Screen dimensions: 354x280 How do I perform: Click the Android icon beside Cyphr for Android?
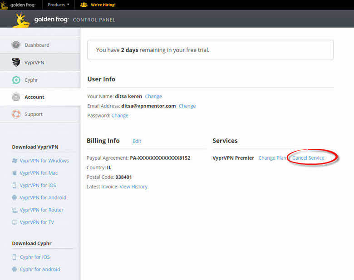(x=14, y=270)
